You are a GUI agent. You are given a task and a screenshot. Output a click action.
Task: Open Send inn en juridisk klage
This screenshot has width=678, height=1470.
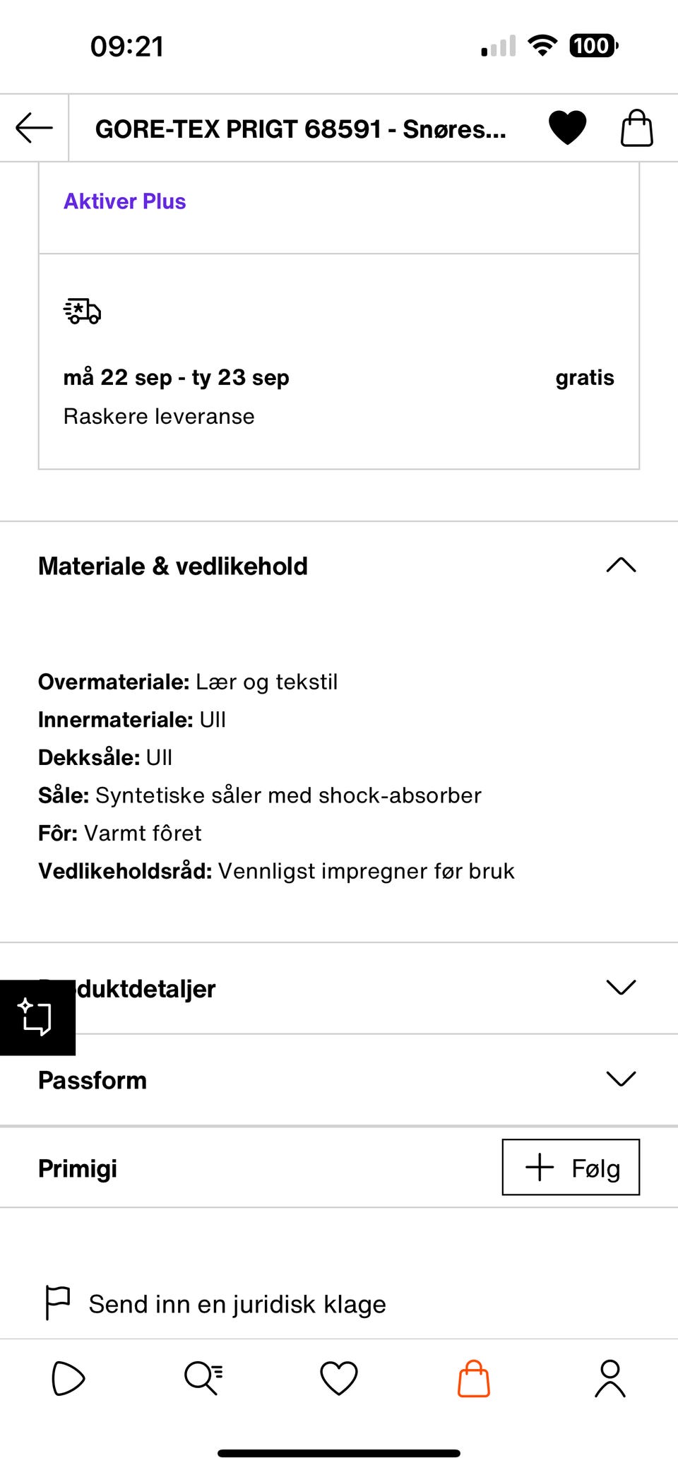[x=237, y=1303]
